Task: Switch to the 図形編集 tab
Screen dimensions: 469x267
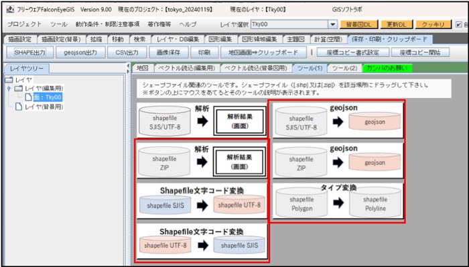Action: [220, 39]
